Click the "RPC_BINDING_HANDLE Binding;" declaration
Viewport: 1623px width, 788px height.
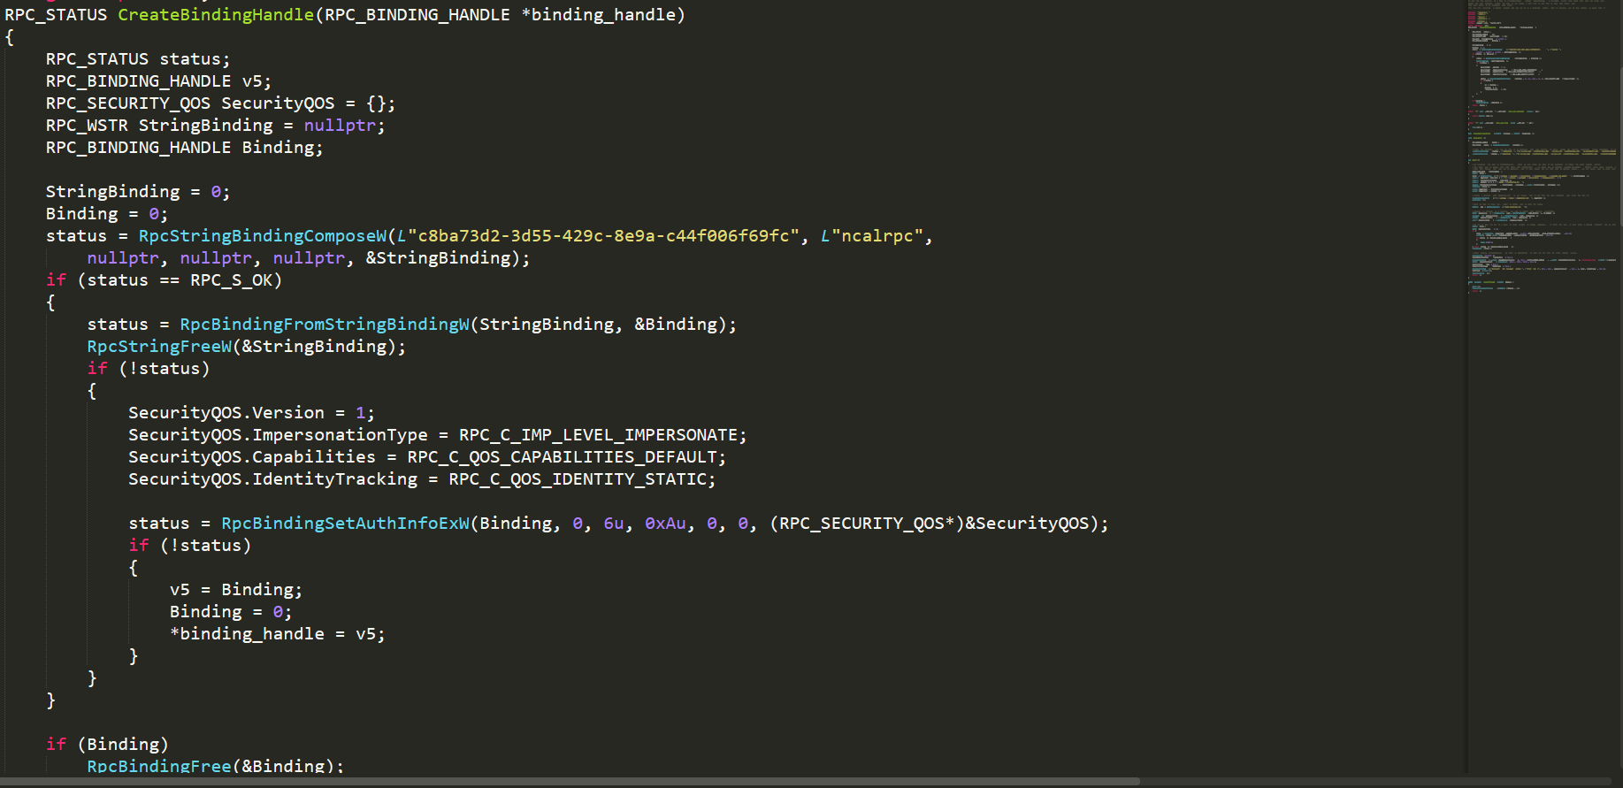click(184, 148)
